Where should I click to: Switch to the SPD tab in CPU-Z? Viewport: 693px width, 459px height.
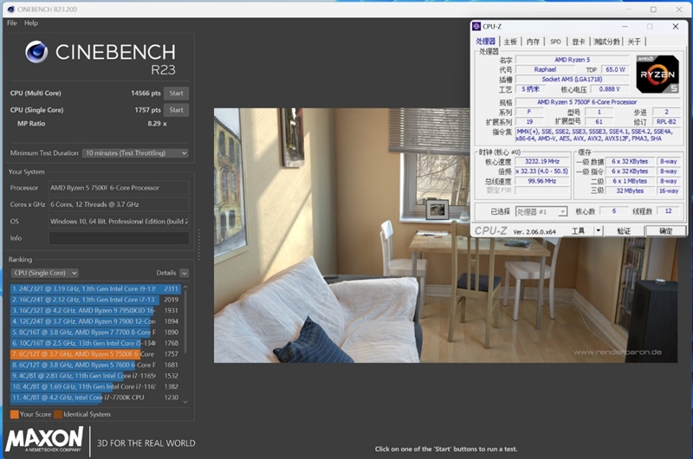pyautogui.click(x=555, y=42)
